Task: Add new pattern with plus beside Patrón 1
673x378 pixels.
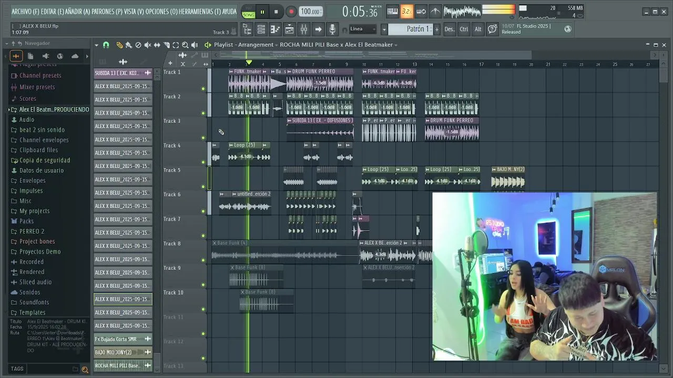Action: click(436, 29)
